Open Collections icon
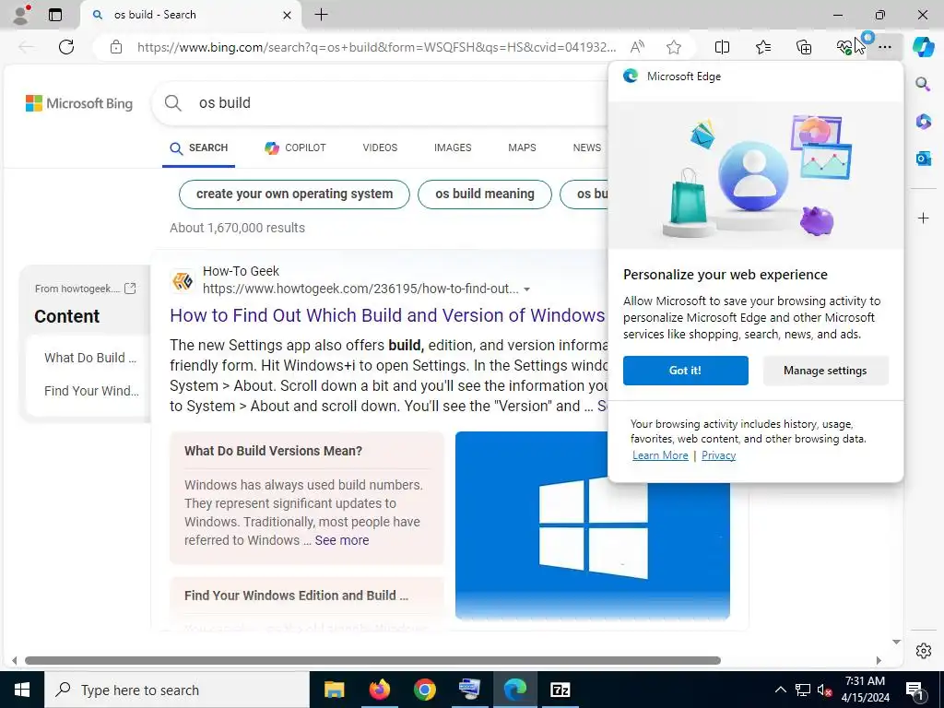This screenshot has width=944, height=708. (x=804, y=47)
